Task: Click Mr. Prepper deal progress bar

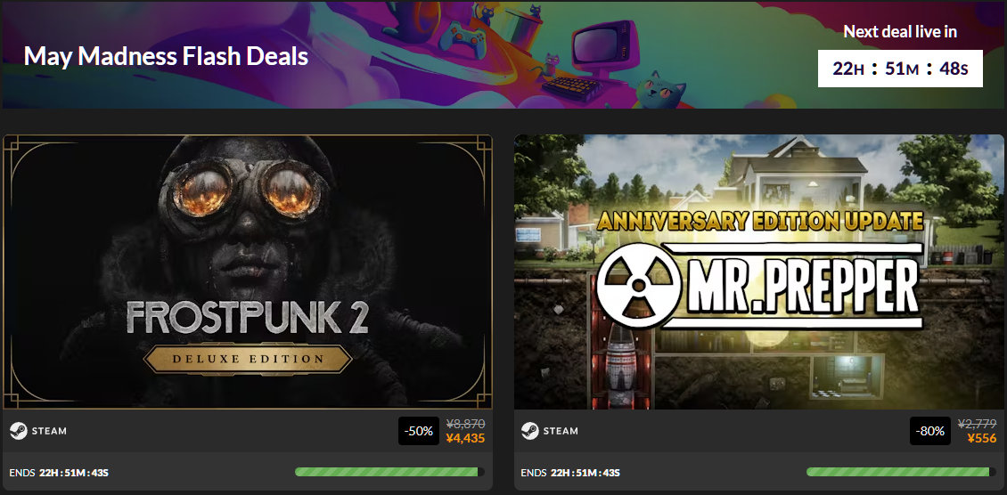Action: click(x=901, y=472)
